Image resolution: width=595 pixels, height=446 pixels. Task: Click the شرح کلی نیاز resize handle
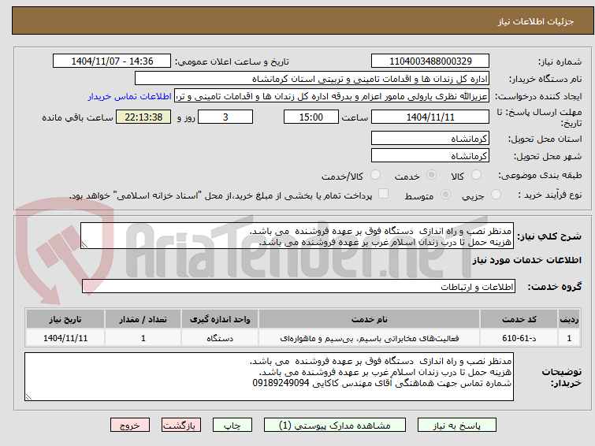click(84, 245)
